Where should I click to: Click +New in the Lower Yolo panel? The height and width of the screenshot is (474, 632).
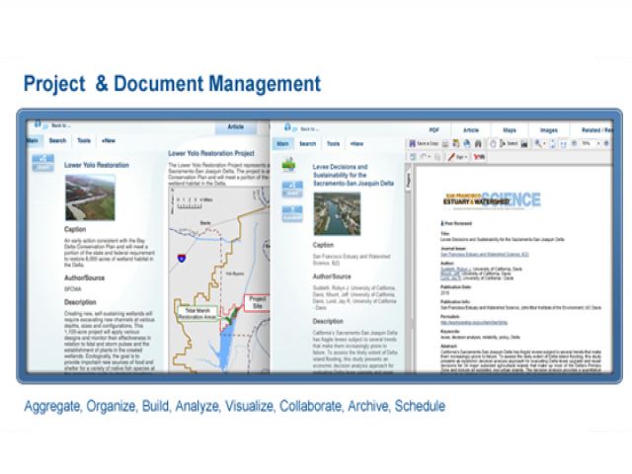pyautogui.click(x=109, y=140)
